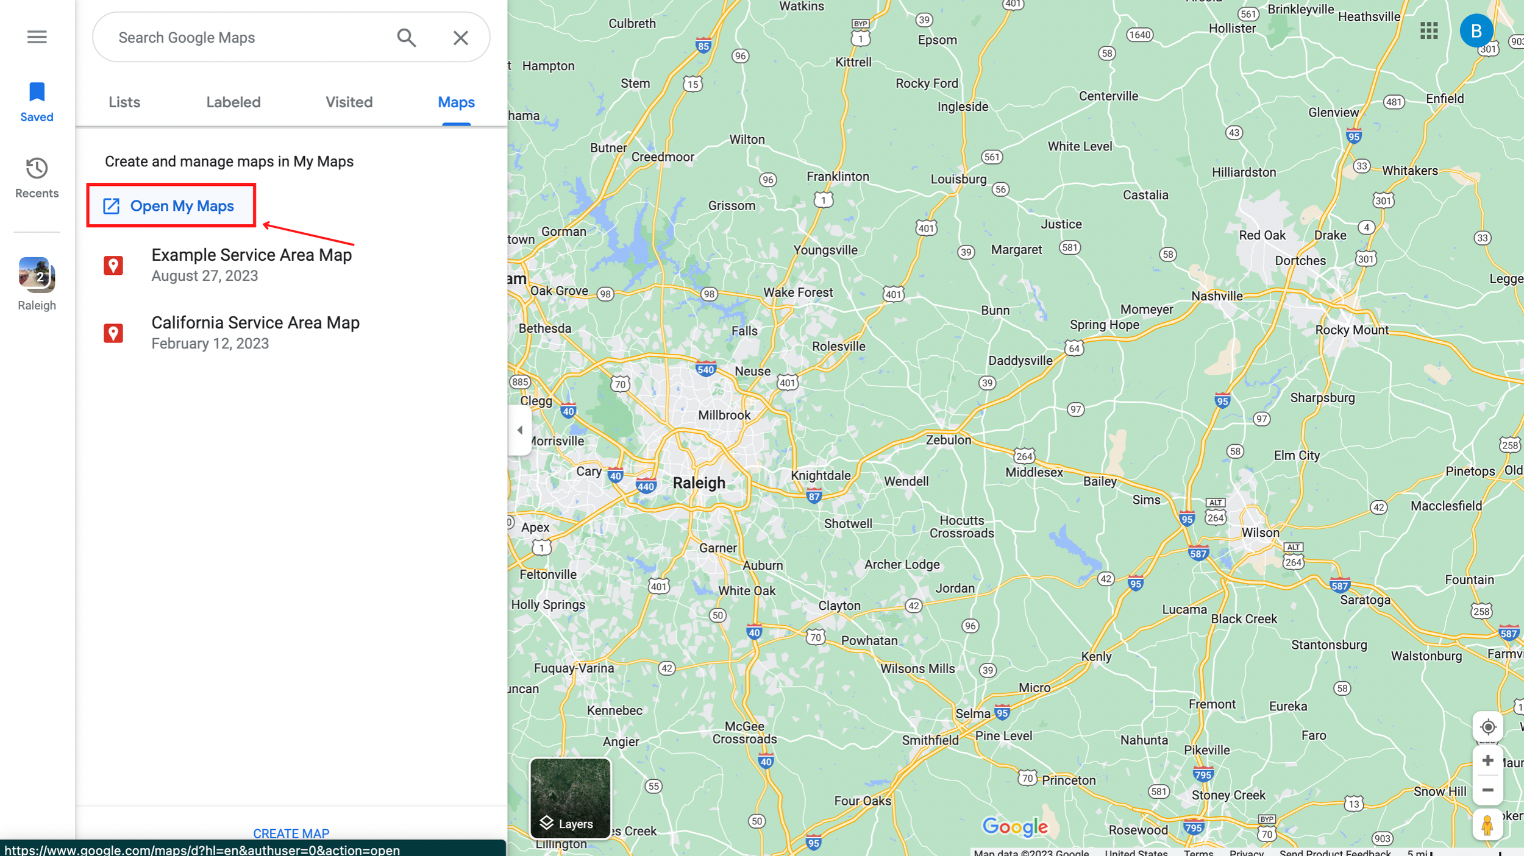
Task: Click the search magnifier icon
Action: [x=407, y=38]
